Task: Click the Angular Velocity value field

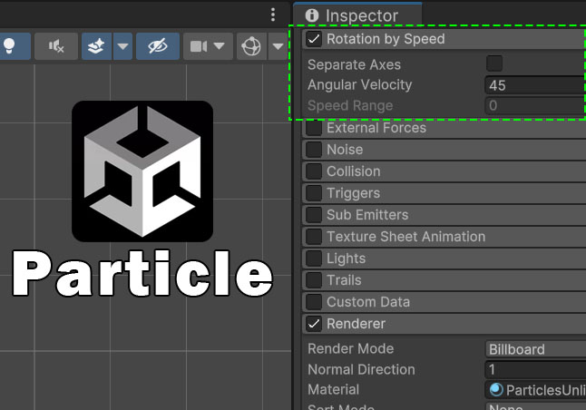Action: point(535,85)
